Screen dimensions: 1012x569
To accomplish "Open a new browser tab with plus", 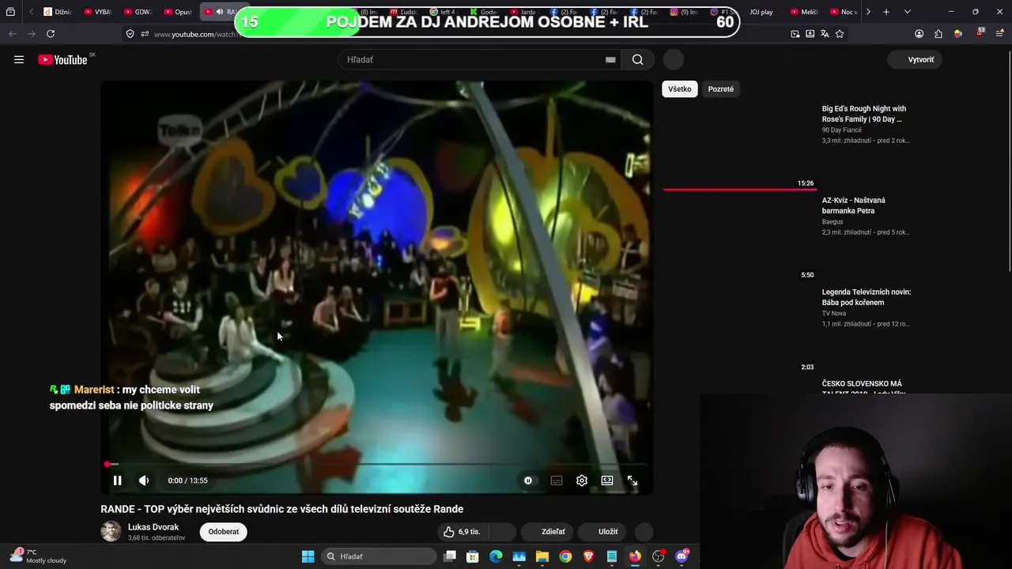I will (x=886, y=12).
